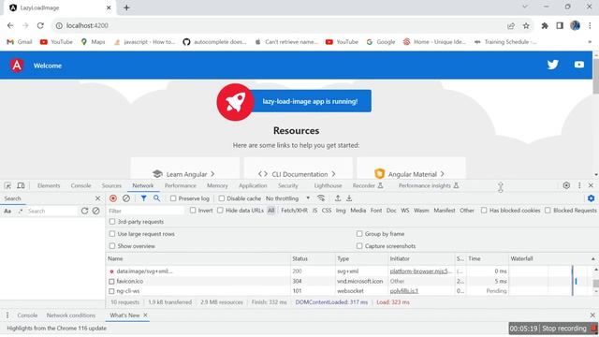Open the Performance tab
This screenshot has height=337, width=599.
point(181,185)
